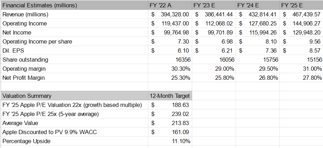Select operating margin cell 31.00%

coord(301,69)
